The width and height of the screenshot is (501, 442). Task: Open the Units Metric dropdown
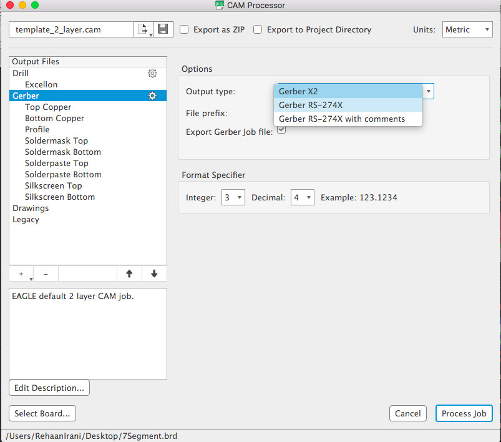pyautogui.click(x=467, y=29)
